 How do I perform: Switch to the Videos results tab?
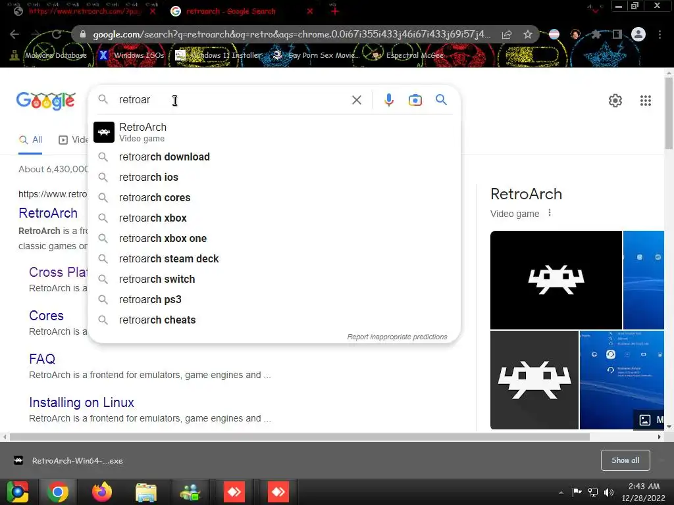tap(73, 139)
